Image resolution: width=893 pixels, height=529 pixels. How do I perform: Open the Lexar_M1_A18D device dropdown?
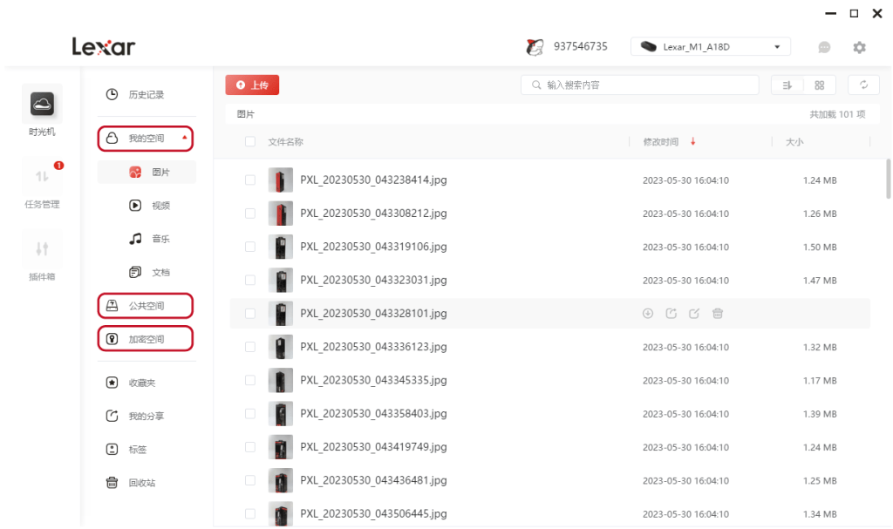pyautogui.click(x=710, y=47)
